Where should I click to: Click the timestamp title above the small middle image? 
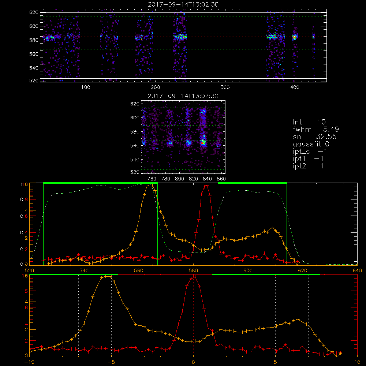(183, 96)
